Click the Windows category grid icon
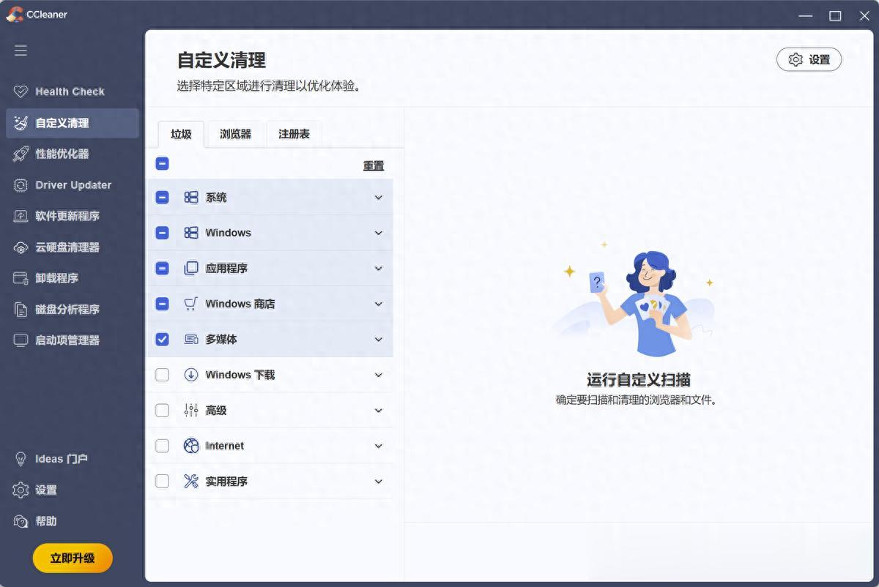 pyautogui.click(x=191, y=233)
